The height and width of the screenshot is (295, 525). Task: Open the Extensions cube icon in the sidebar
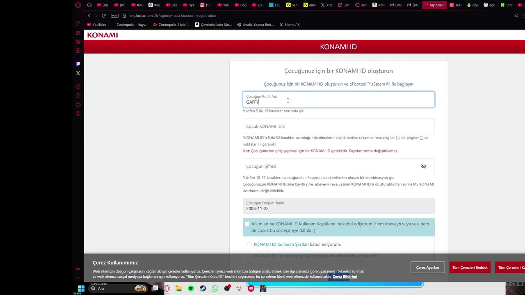(78, 104)
